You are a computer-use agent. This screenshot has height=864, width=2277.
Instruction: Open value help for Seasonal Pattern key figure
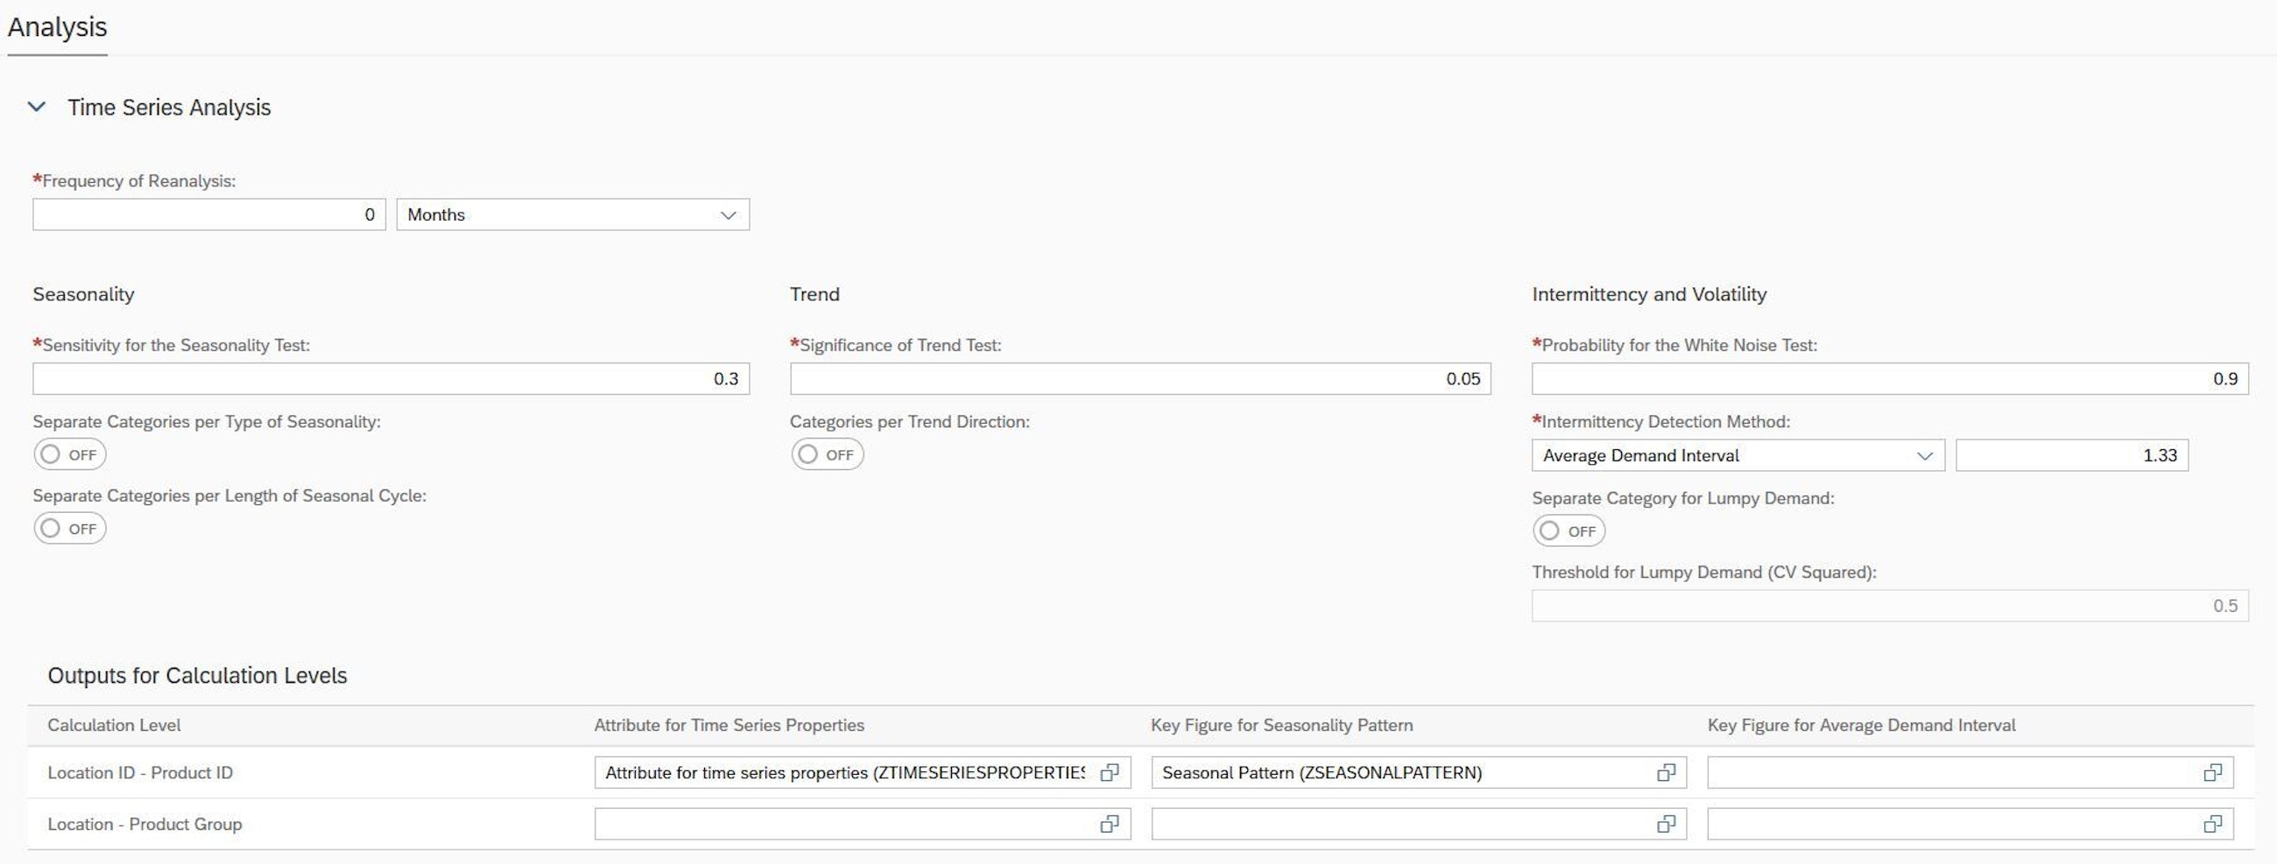(x=1666, y=773)
